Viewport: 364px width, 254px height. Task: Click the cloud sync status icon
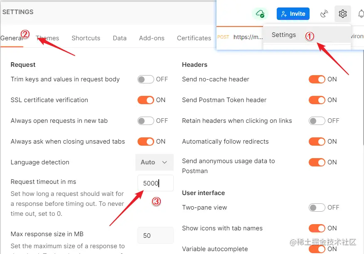click(x=260, y=14)
